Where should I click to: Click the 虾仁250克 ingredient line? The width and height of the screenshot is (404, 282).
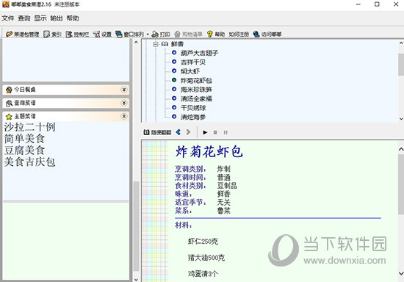tap(203, 242)
